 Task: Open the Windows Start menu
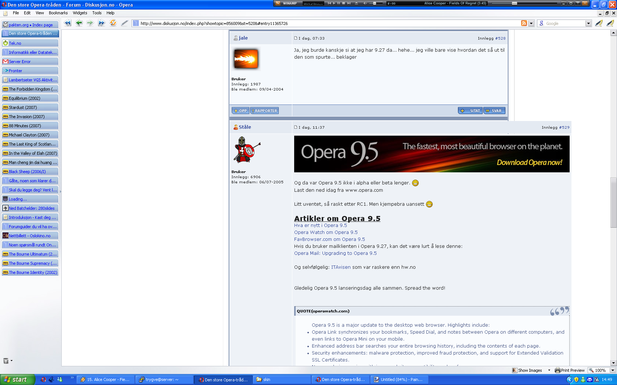pyautogui.click(x=18, y=379)
